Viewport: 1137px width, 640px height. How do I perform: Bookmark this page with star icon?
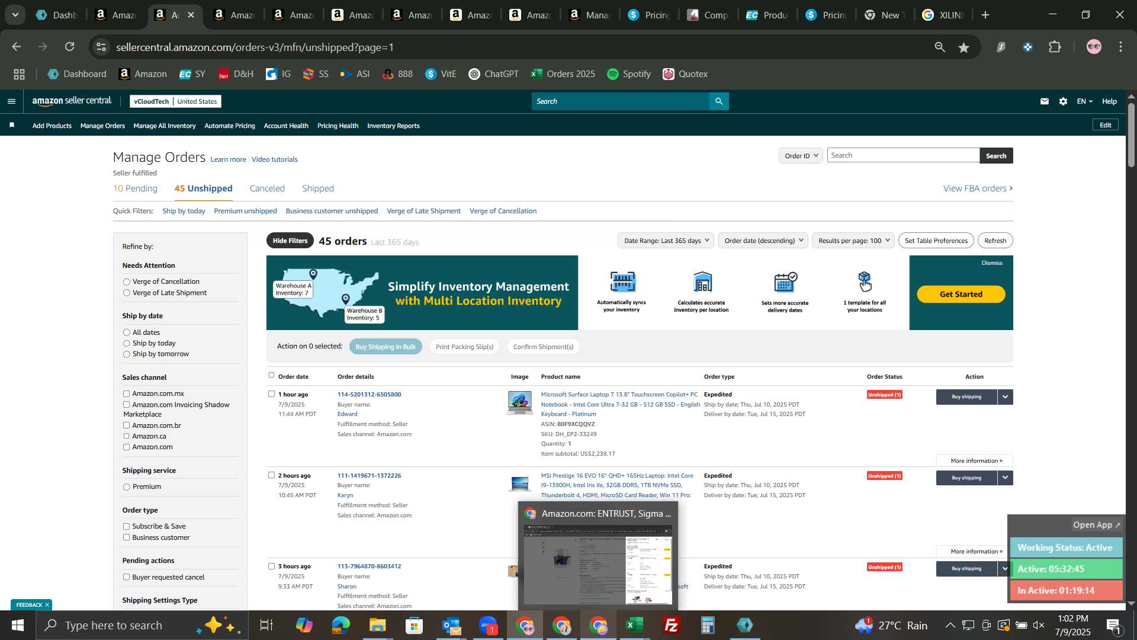[x=964, y=47]
